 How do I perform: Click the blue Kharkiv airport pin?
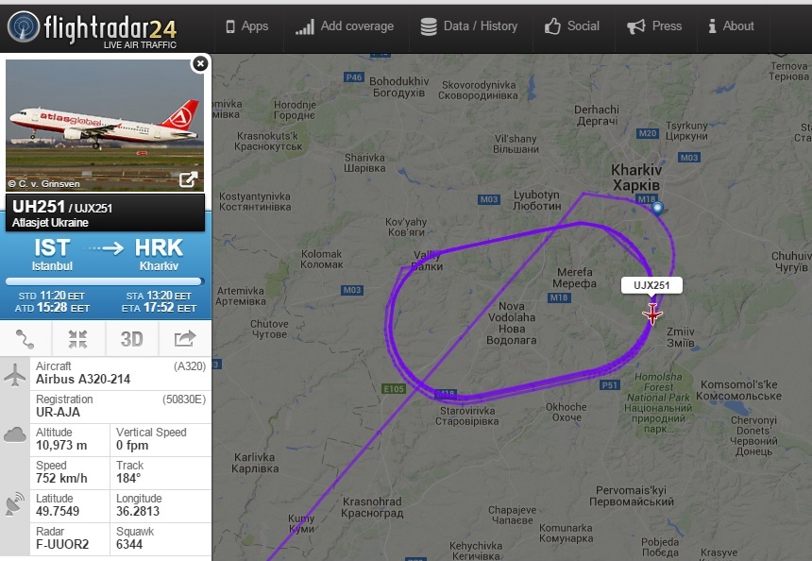point(657,208)
